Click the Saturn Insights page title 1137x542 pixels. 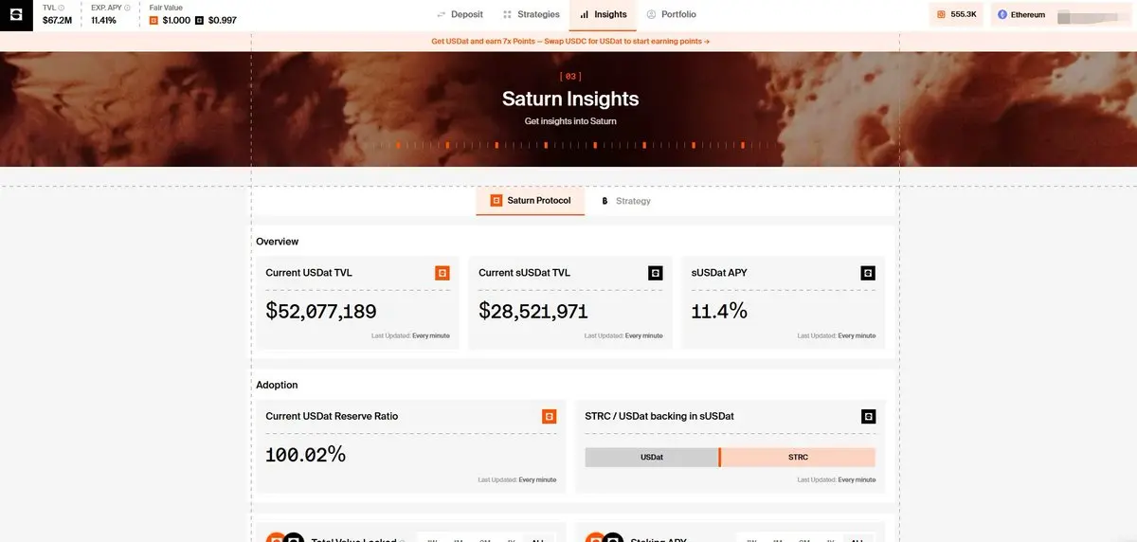pos(570,99)
